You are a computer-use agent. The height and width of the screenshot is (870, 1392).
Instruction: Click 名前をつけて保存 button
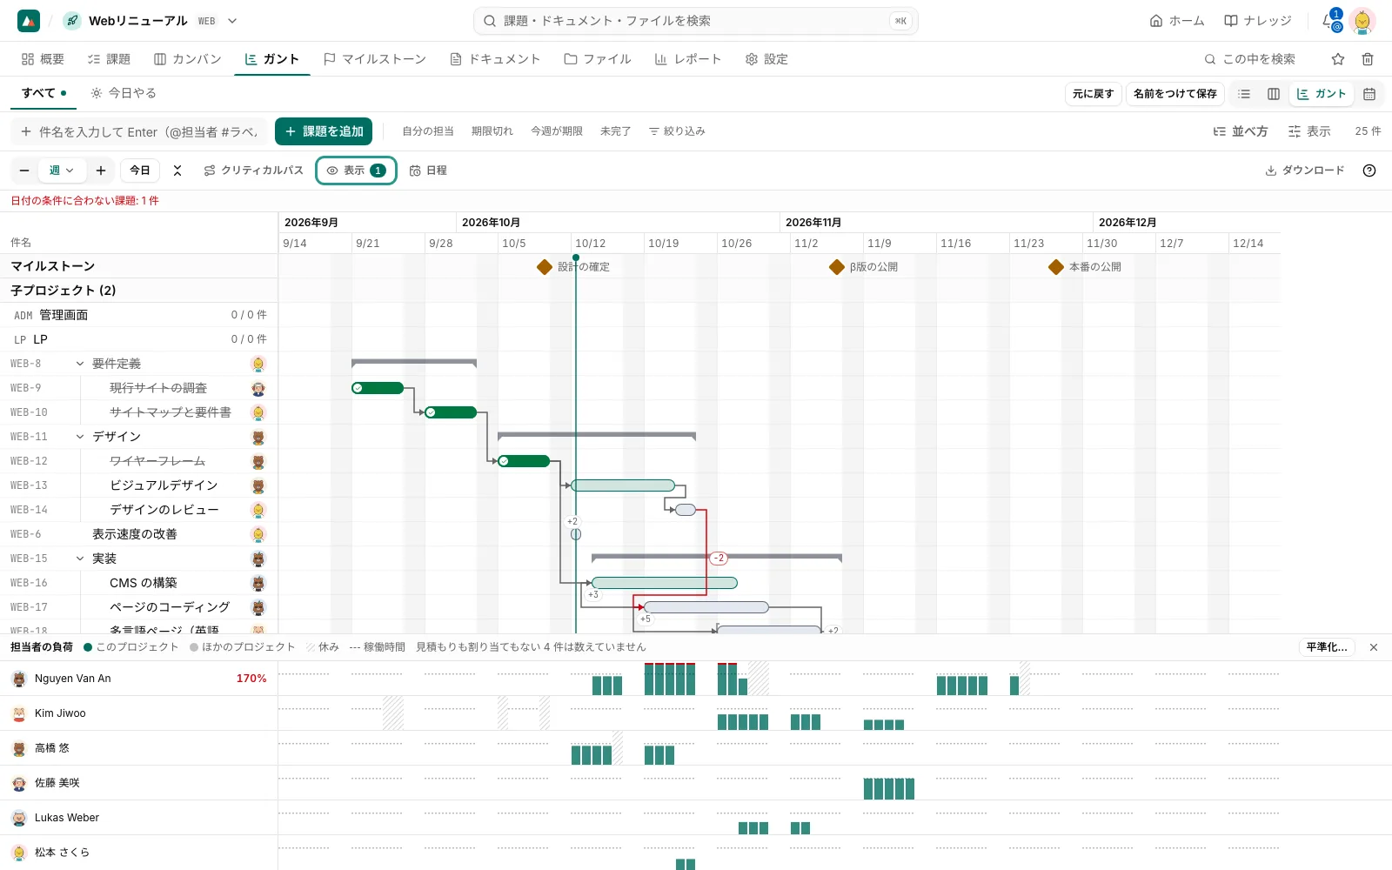pyautogui.click(x=1175, y=94)
